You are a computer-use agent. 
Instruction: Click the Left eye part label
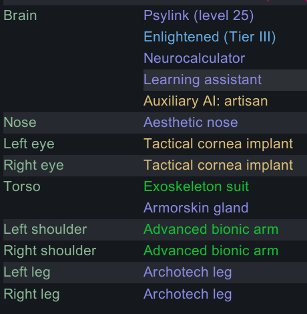click(x=29, y=144)
